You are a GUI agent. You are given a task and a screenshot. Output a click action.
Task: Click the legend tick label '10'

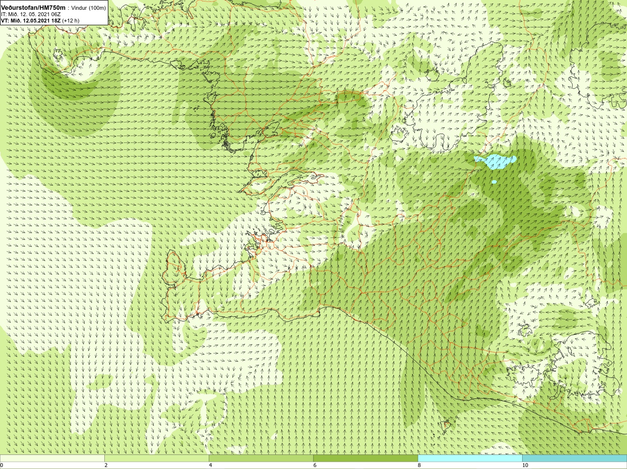525,465
